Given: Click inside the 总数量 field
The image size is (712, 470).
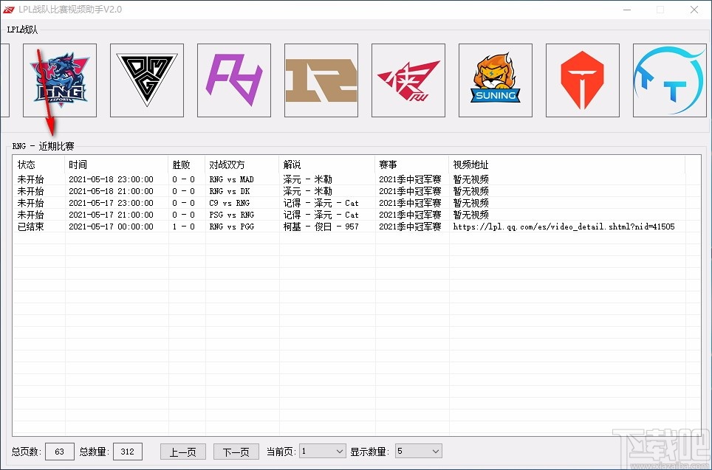Looking at the screenshot, I should click(128, 451).
